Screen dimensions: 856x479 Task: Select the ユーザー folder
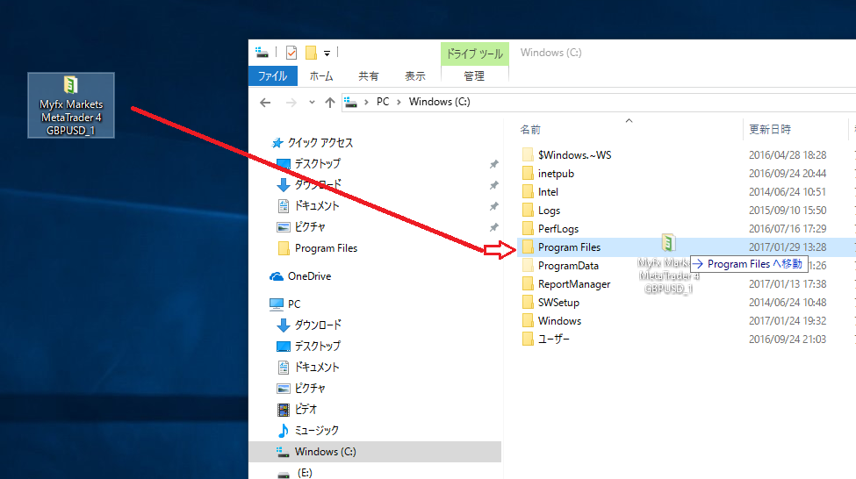click(554, 340)
